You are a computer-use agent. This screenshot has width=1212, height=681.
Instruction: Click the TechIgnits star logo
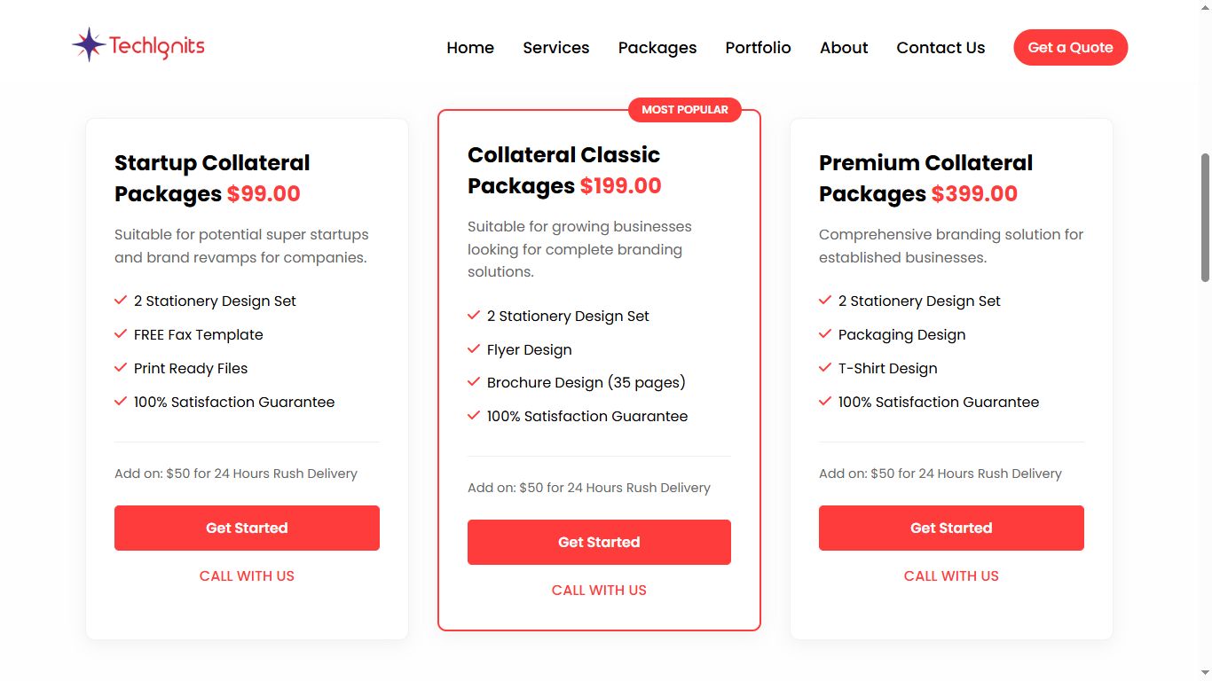click(x=89, y=45)
